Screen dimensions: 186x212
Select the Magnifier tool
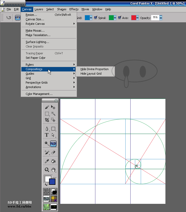click(47, 170)
